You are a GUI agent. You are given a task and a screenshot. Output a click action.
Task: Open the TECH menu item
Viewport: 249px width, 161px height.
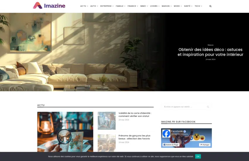point(198,6)
